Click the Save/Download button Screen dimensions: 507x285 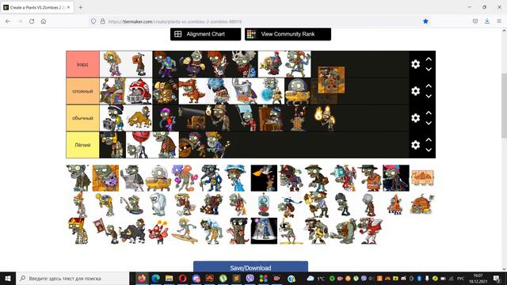[250, 268]
